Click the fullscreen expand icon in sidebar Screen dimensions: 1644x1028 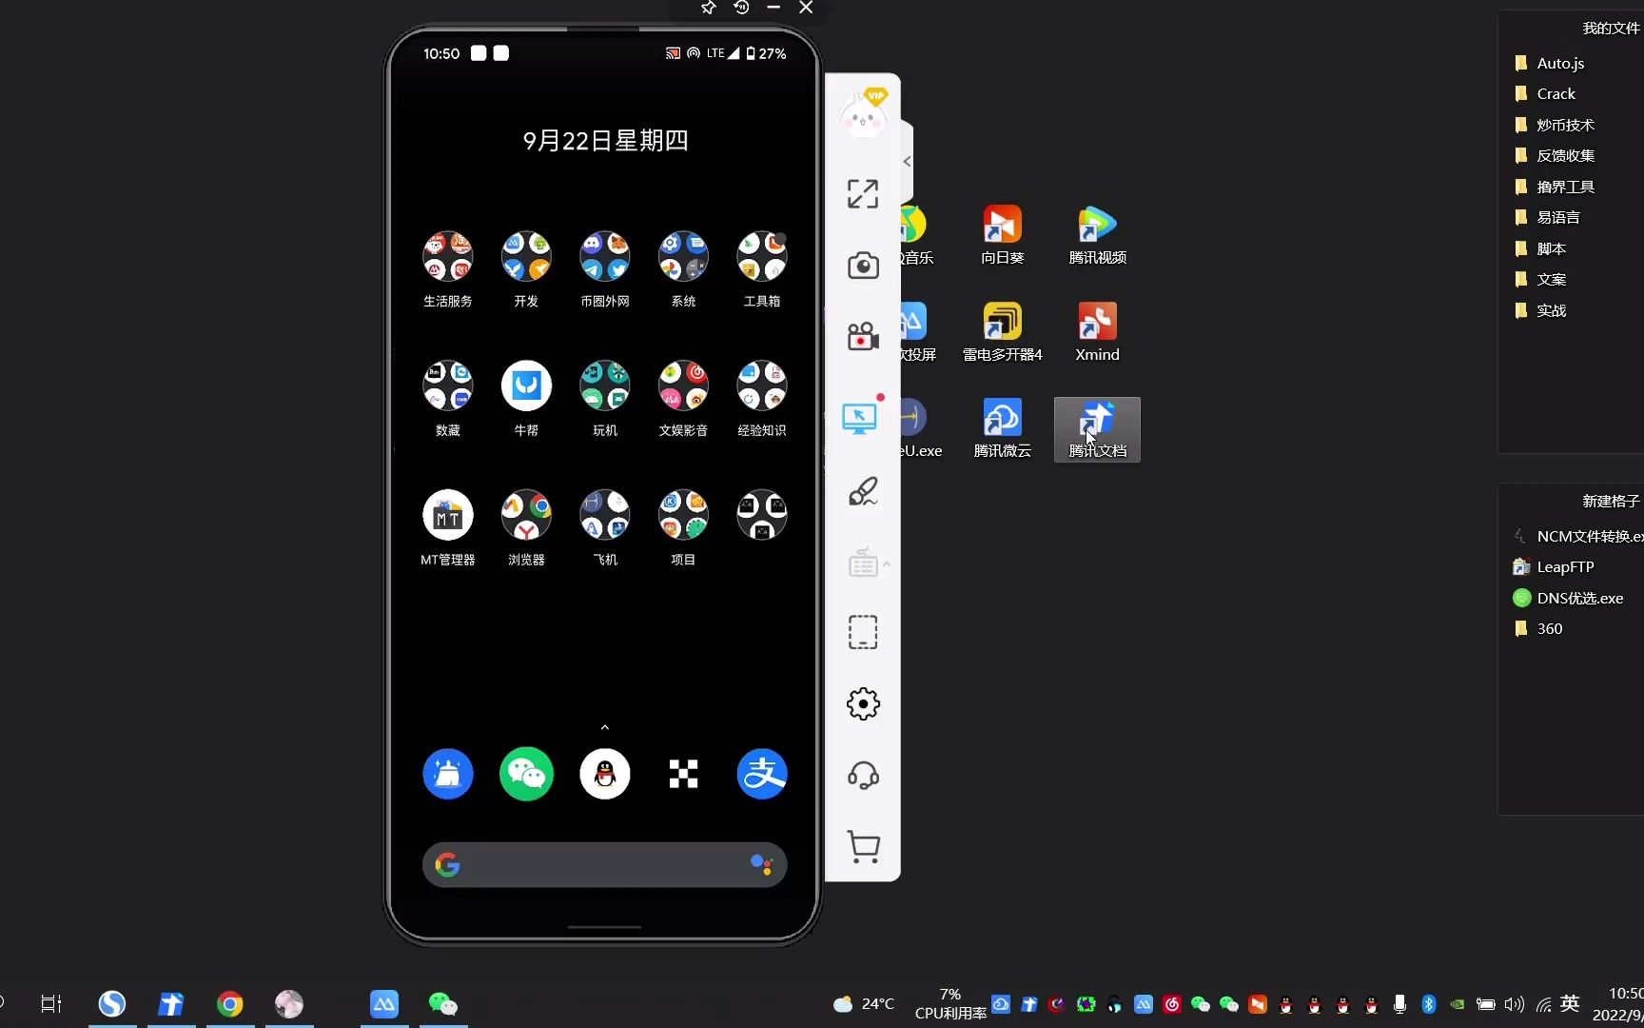[x=863, y=194]
